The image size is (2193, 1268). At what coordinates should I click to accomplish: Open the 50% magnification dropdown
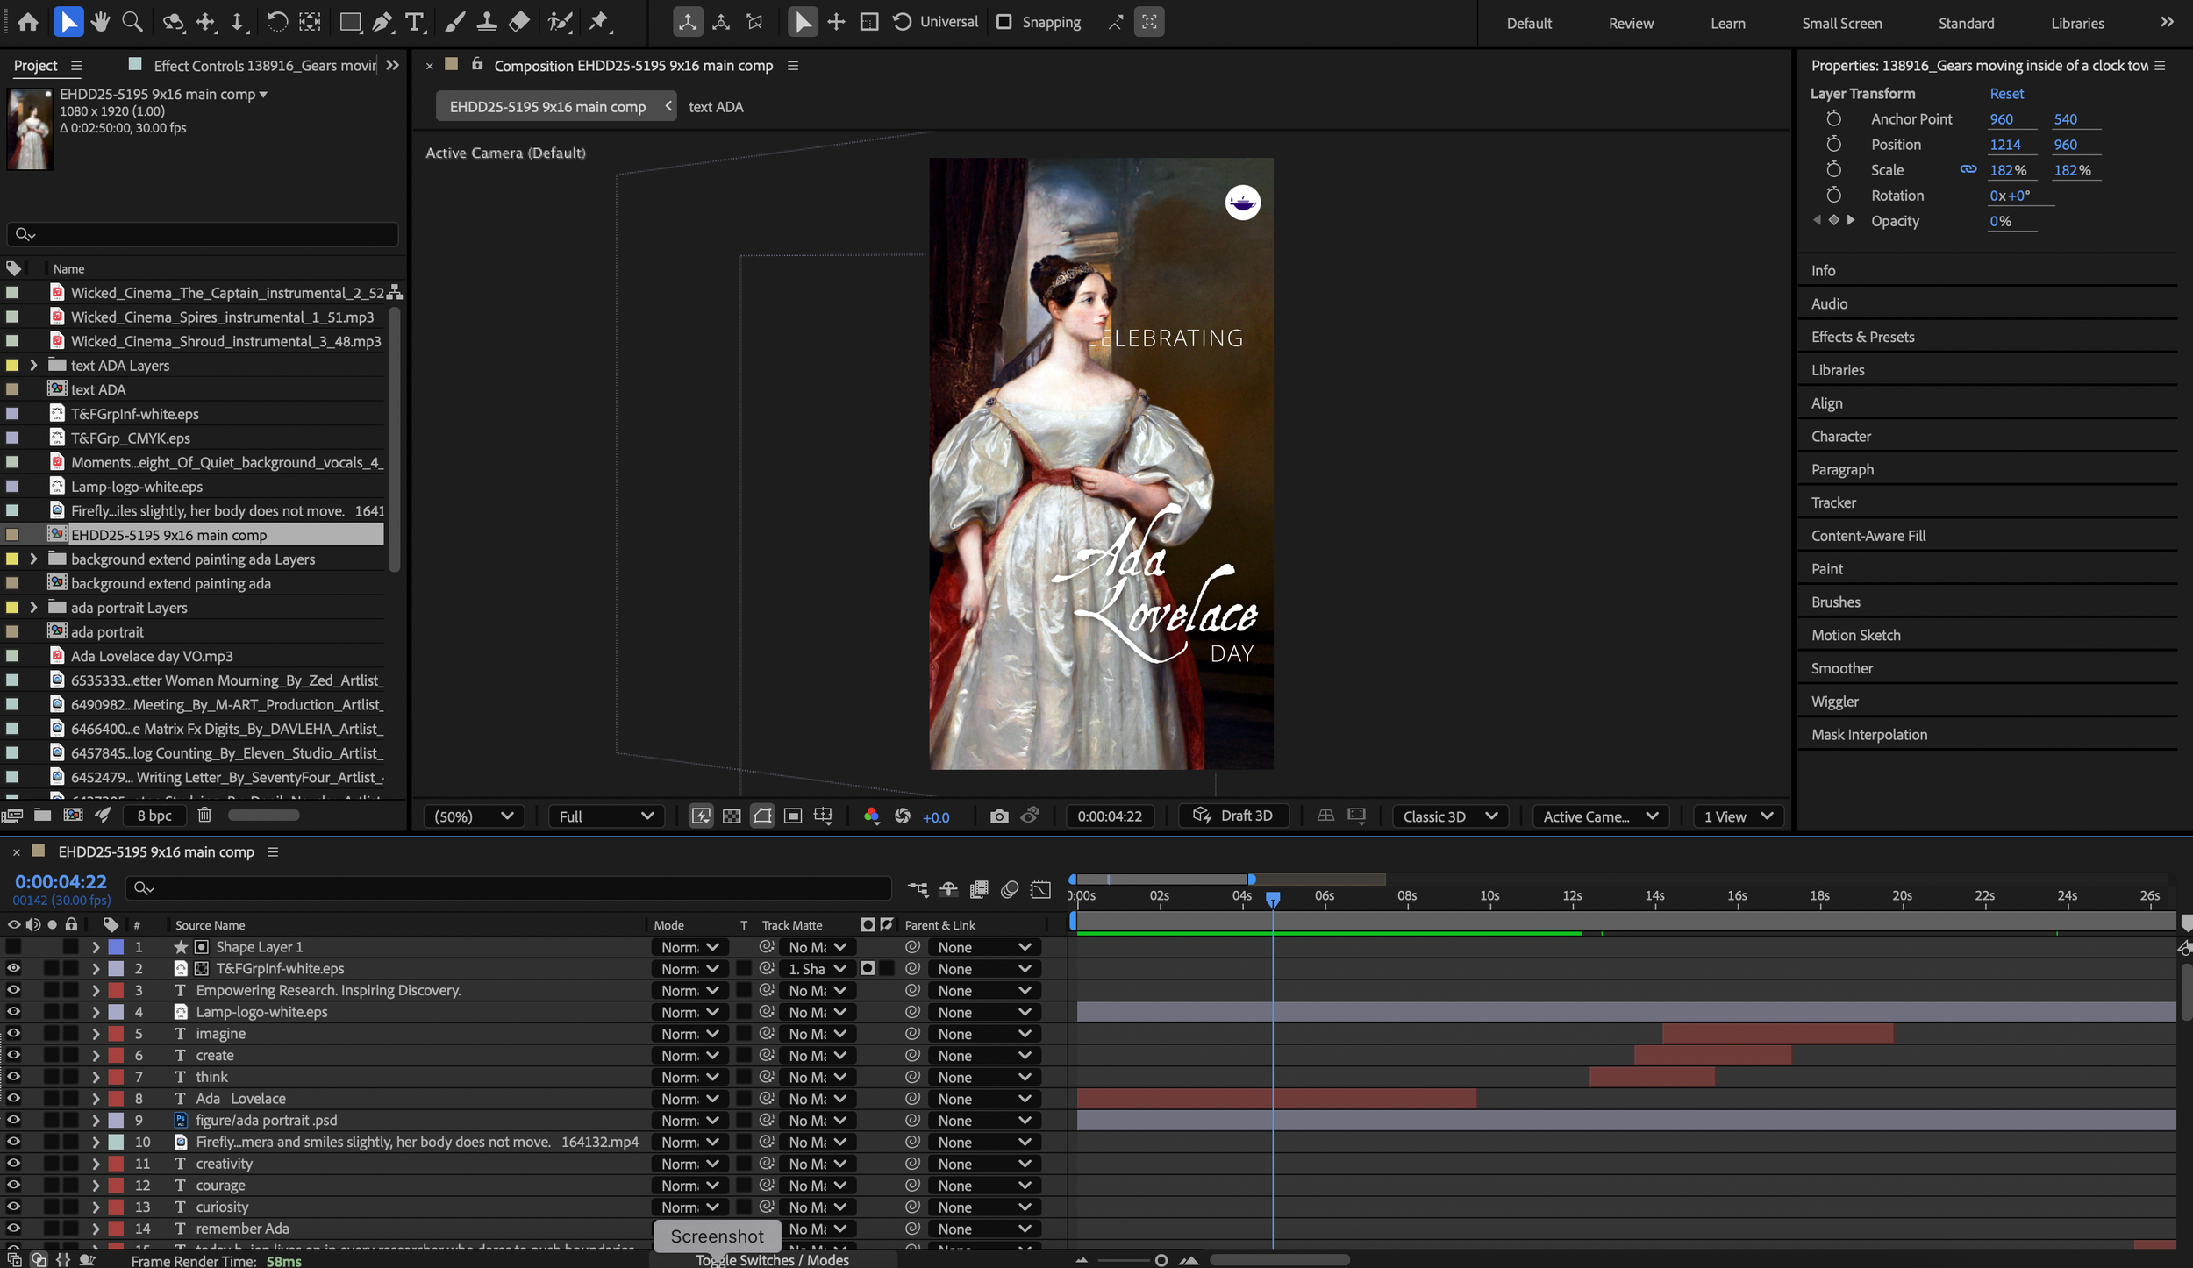[474, 816]
